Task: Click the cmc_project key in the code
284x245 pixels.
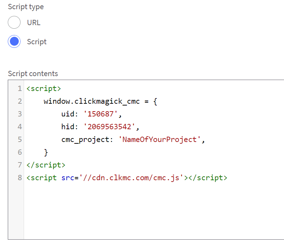Action: [85, 139]
